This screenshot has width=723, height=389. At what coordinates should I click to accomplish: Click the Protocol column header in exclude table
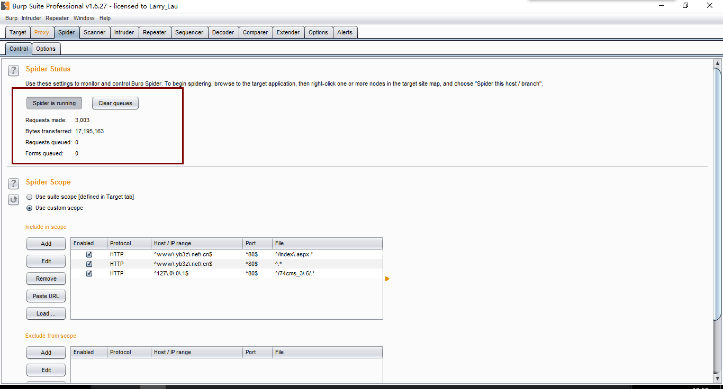coord(129,352)
